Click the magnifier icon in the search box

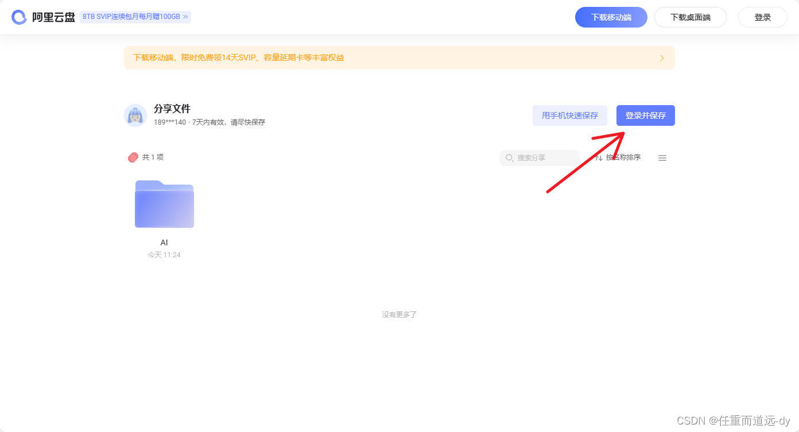(x=509, y=158)
